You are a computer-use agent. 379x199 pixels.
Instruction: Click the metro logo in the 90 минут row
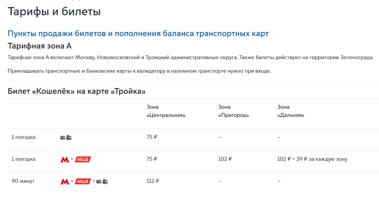65,181
